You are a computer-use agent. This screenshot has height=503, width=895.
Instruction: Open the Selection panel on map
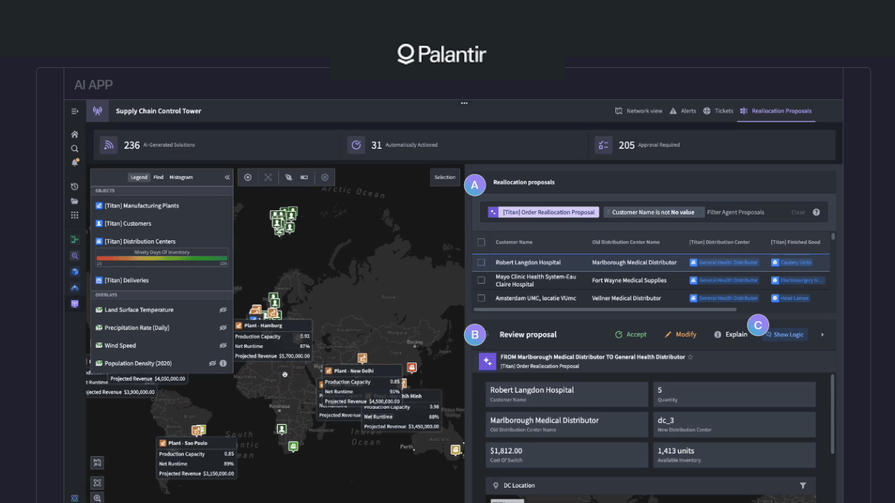point(445,177)
